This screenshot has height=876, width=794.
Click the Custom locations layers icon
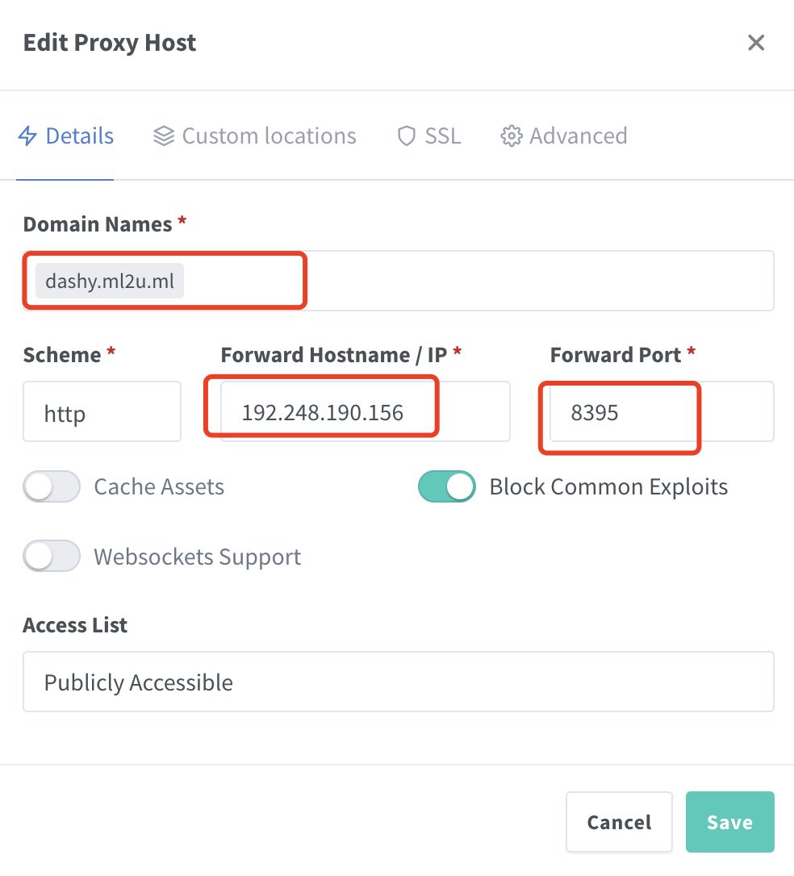164,136
